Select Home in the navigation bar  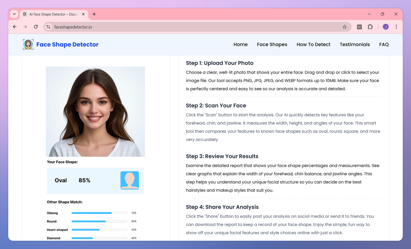pyautogui.click(x=240, y=44)
